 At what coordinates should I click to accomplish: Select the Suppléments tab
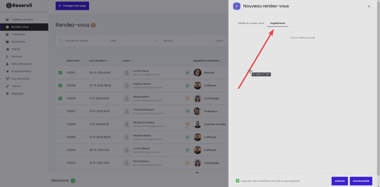[x=278, y=23]
